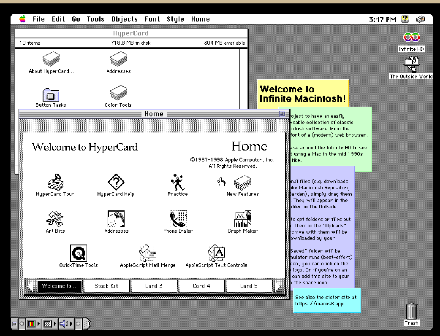Click the '718.8 MB in disk' text
This screenshot has width=440, height=336.
[x=131, y=43]
